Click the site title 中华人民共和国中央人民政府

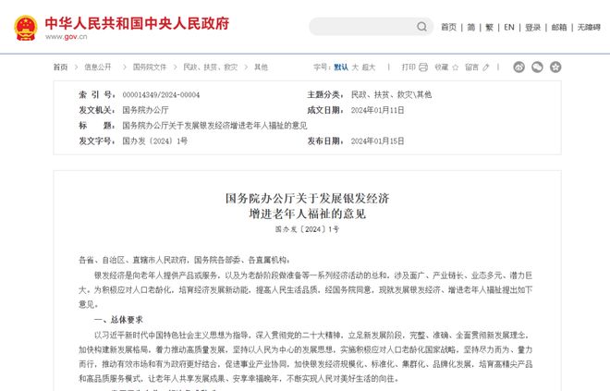(x=137, y=23)
